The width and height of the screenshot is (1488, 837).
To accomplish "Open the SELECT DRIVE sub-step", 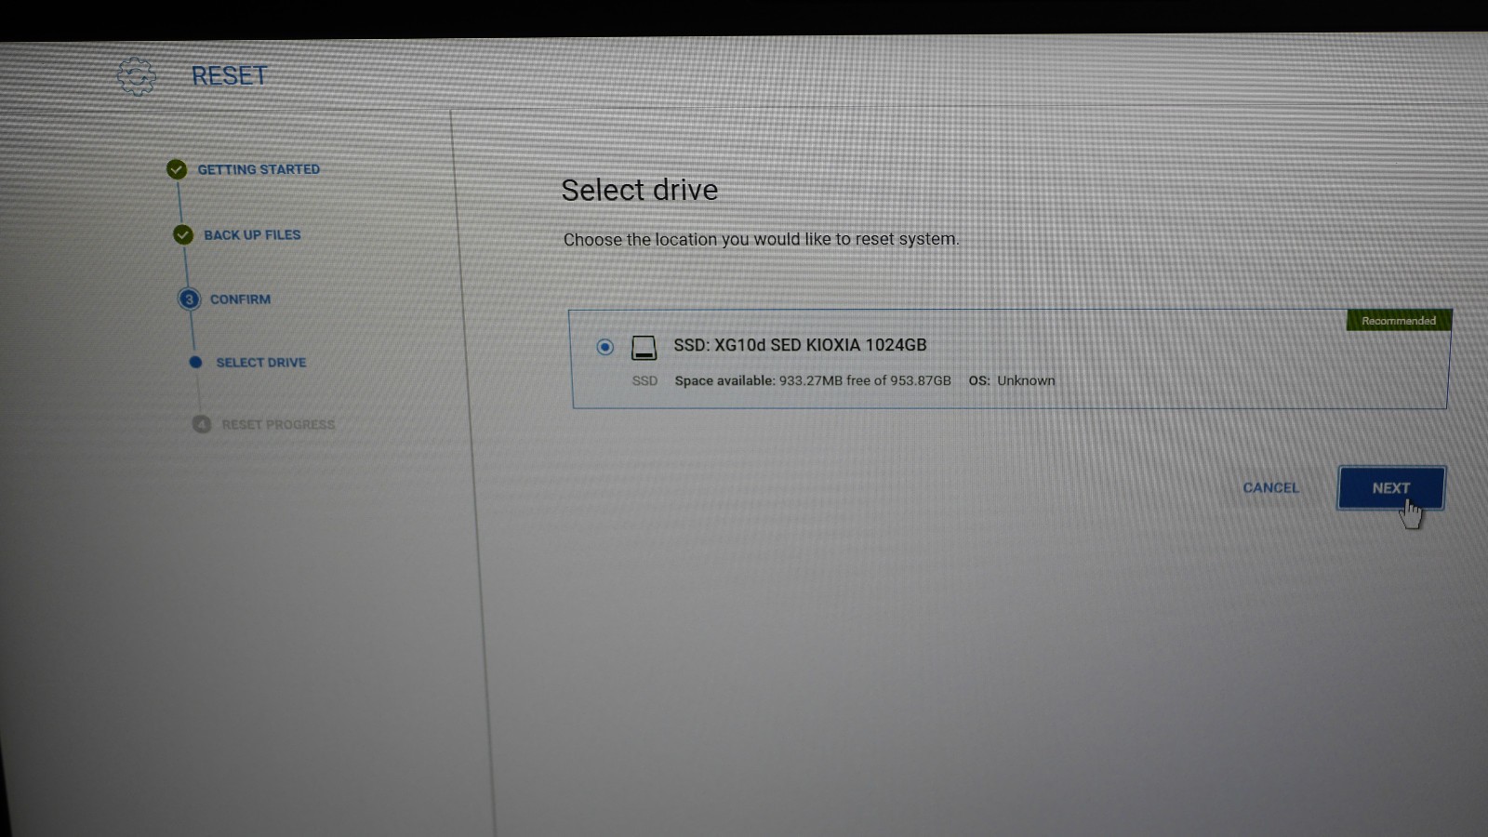I will (261, 363).
